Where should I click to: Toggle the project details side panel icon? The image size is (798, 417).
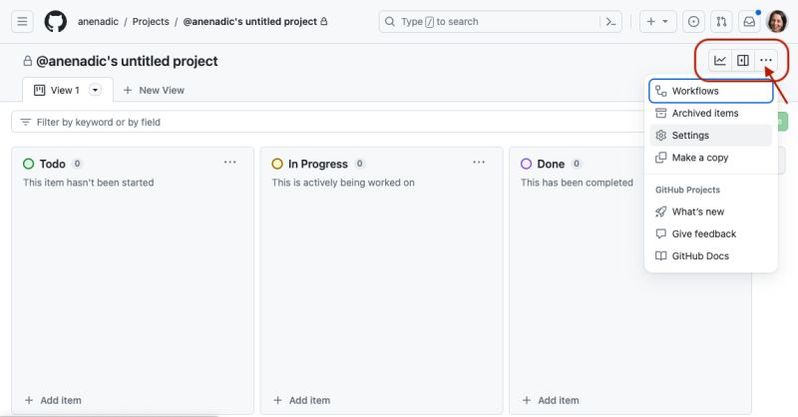point(743,61)
